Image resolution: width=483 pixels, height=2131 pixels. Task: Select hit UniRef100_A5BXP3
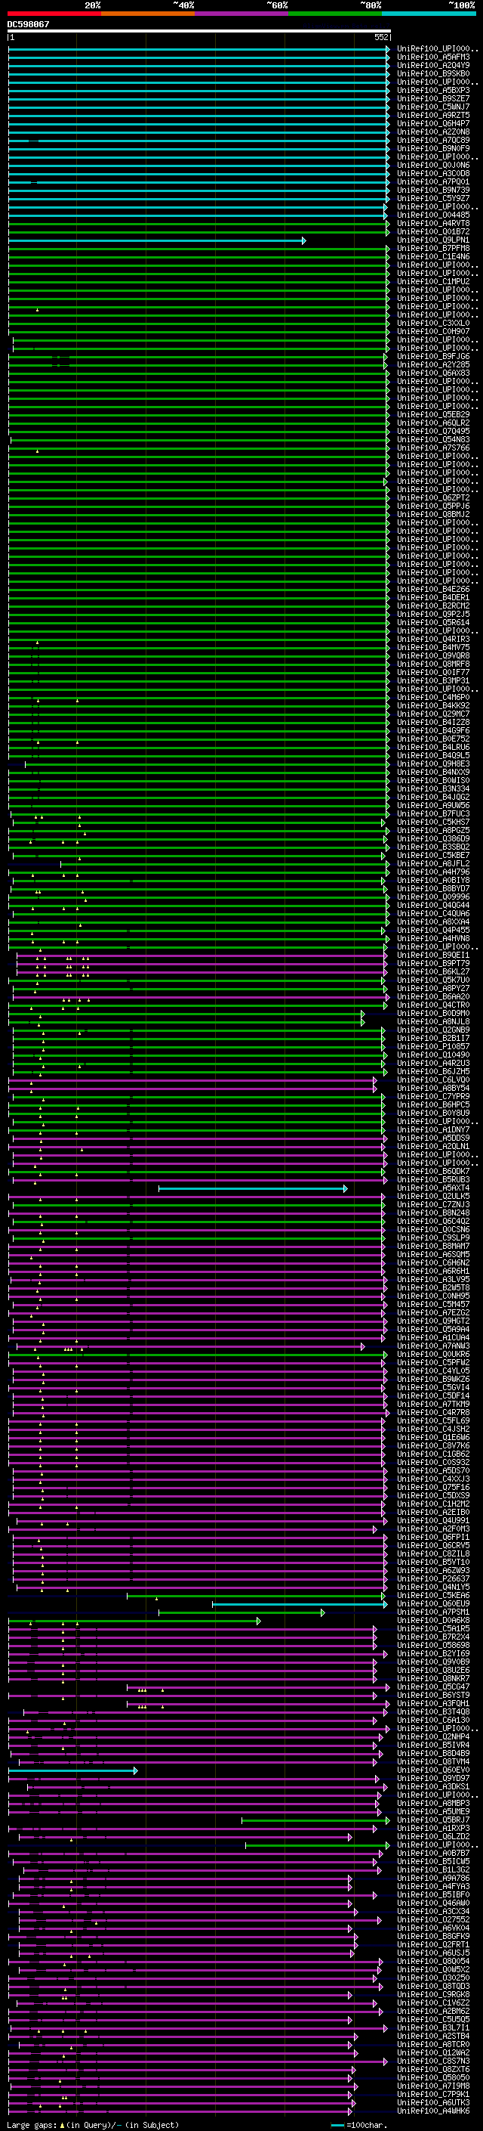tap(433, 91)
